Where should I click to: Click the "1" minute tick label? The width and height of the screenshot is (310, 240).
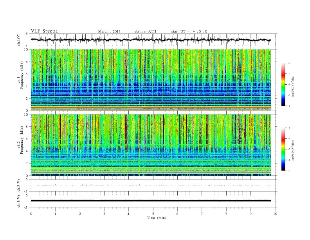(55, 214)
